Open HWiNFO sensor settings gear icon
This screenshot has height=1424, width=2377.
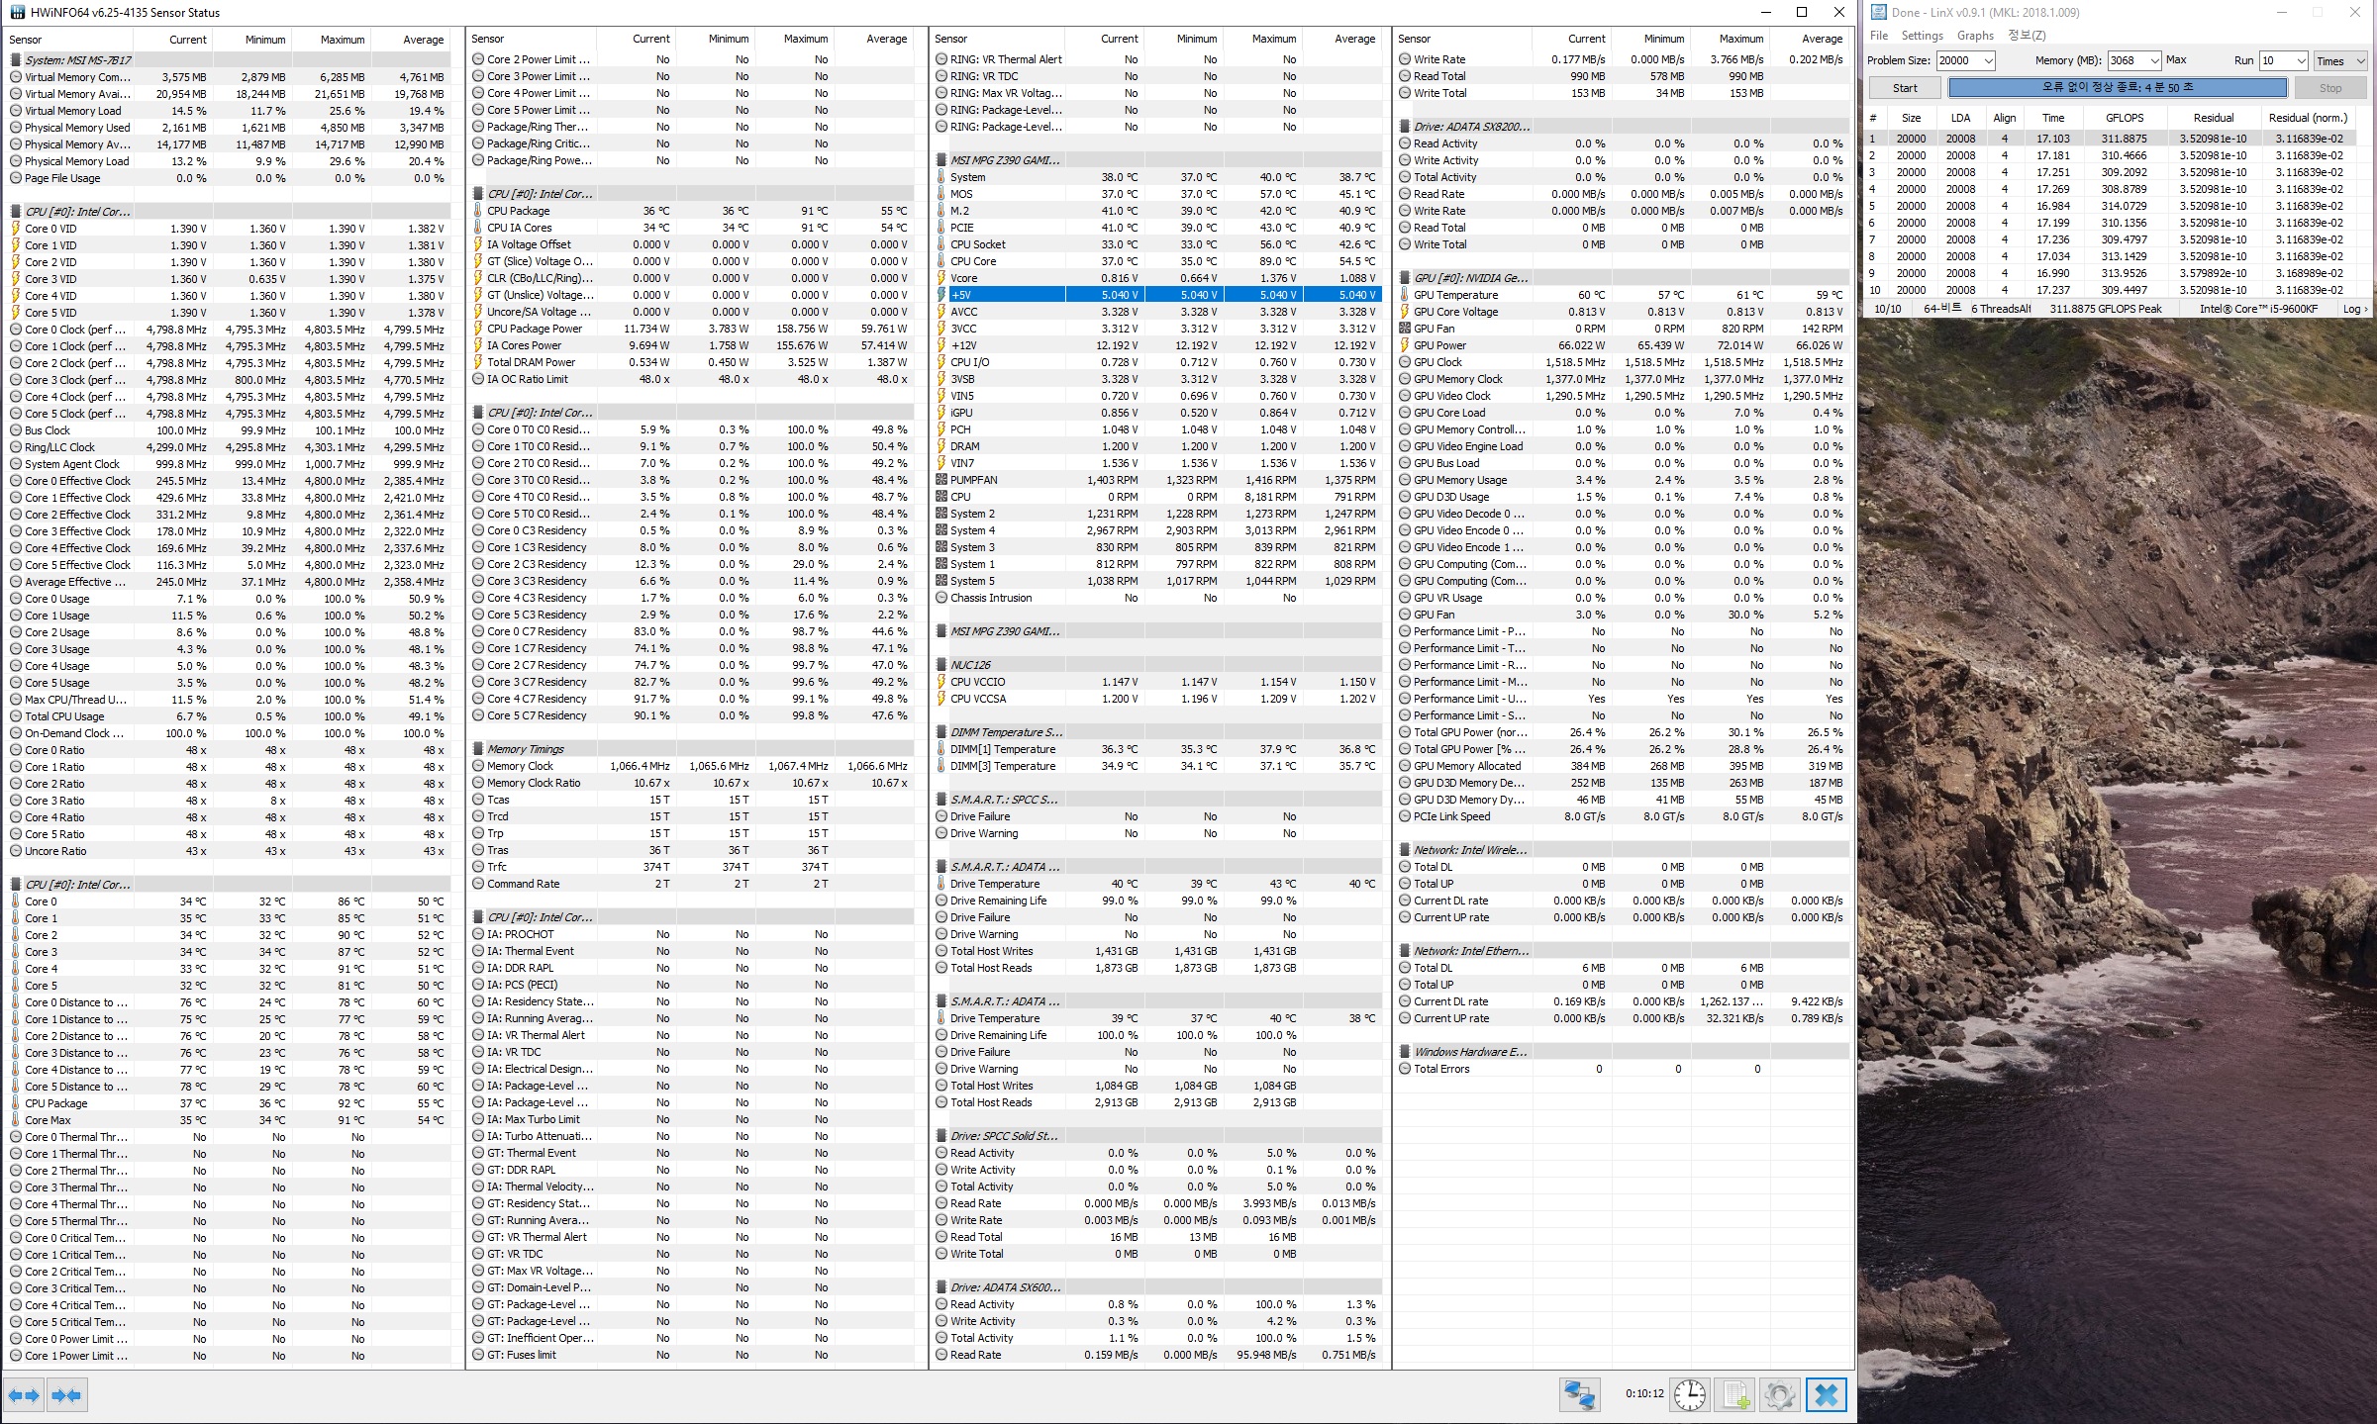click(x=1779, y=1395)
